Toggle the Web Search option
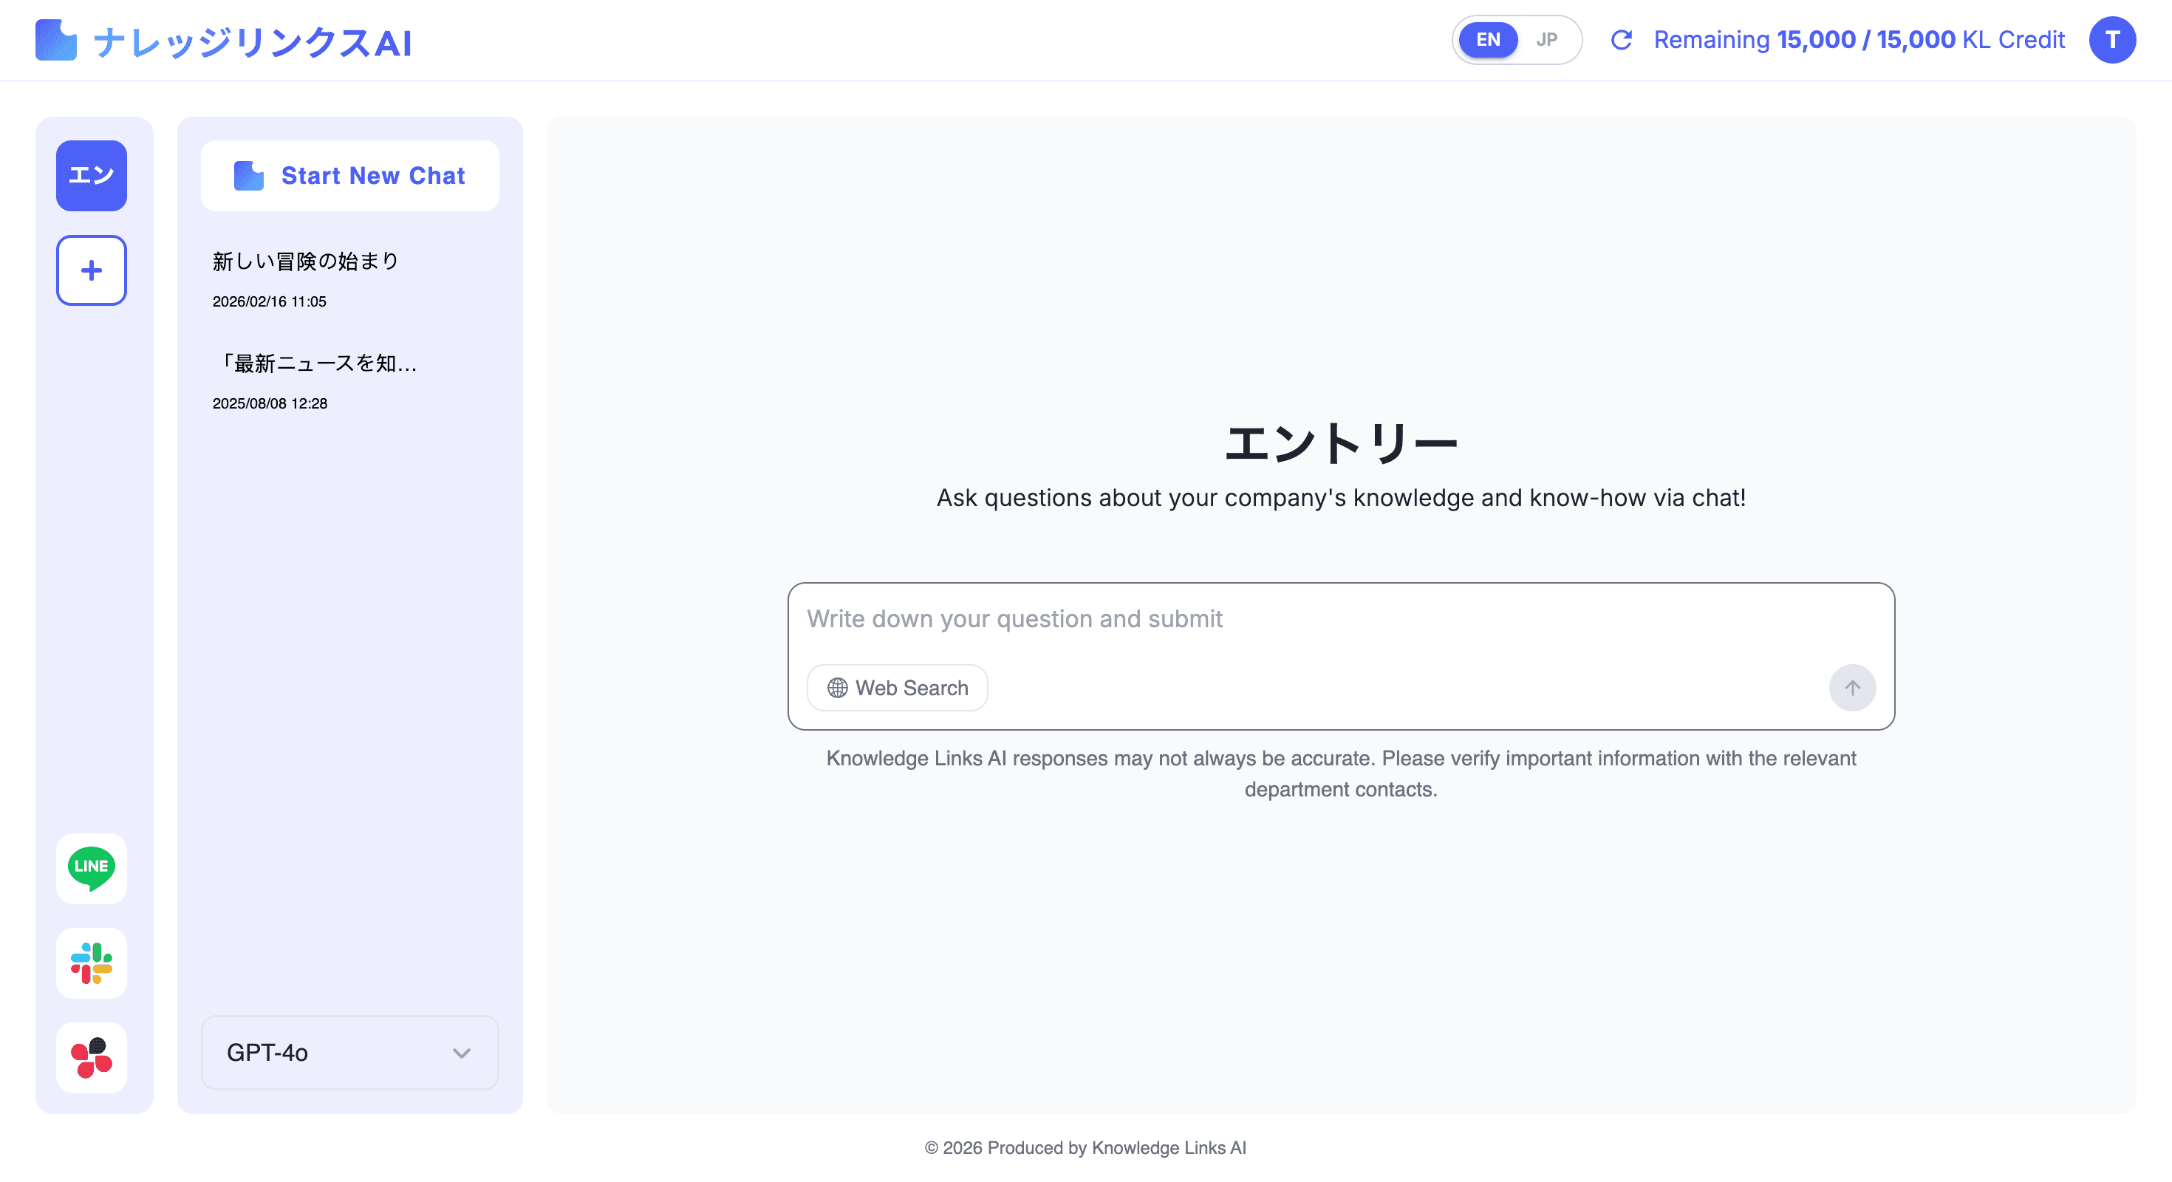Screen dimensions: 2172x1182 (x=897, y=688)
